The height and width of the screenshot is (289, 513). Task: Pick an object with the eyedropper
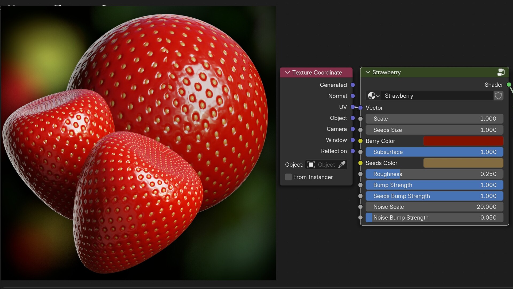[342, 164]
